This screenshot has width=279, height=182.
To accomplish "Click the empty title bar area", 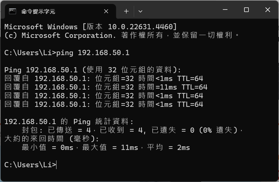I will tap(181, 10).
